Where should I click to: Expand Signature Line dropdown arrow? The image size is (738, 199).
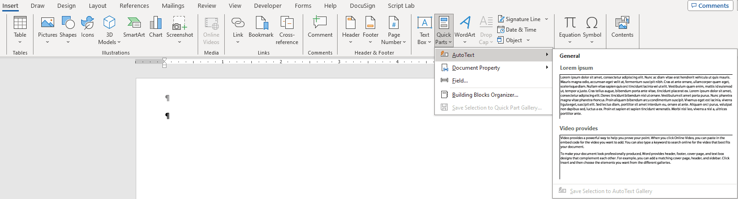(546, 19)
